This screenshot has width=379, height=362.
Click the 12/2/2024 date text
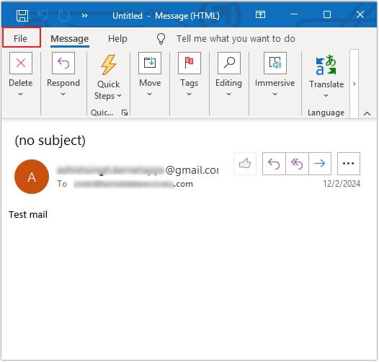point(342,184)
